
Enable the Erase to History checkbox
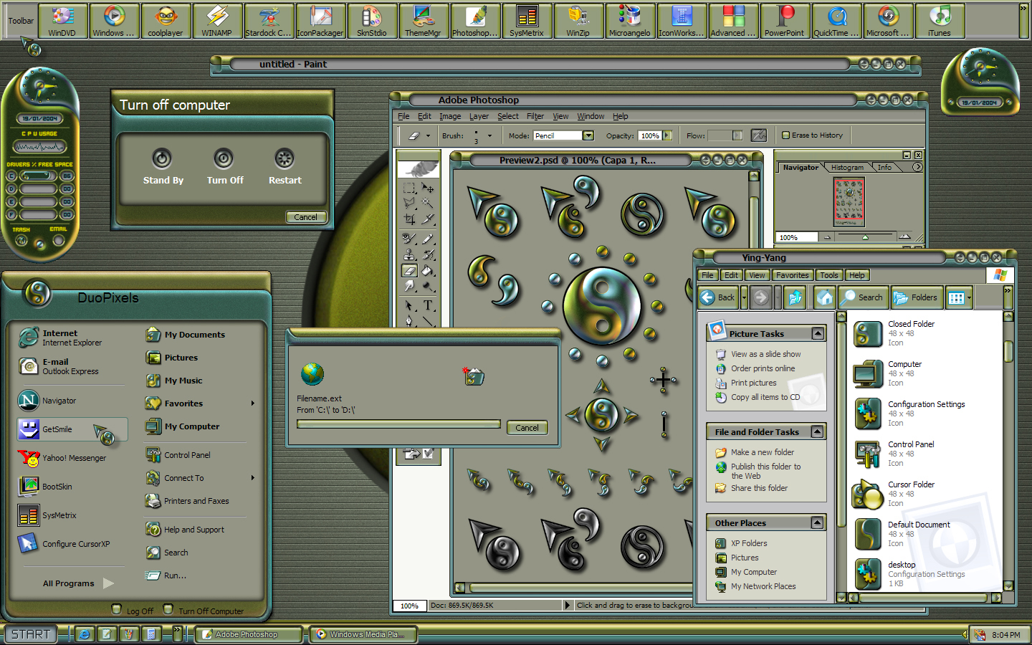785,135
